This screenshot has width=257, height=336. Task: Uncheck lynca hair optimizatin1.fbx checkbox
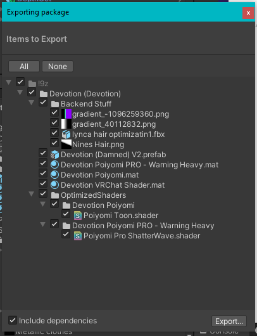click(x=54, y=132)
